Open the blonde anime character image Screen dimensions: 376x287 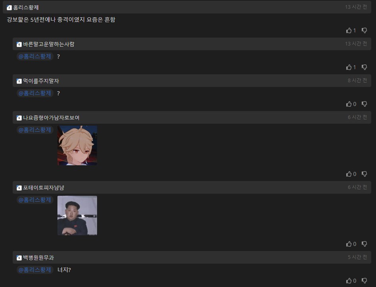[x=77, y=145]
